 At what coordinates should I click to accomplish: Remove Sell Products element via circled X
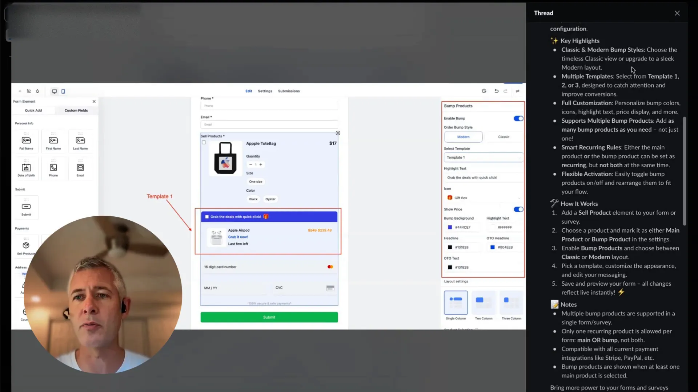coord(338,133)
